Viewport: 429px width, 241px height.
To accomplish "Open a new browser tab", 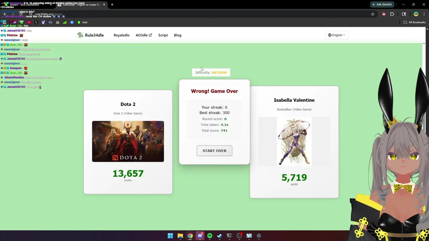I will pos(112,5).
